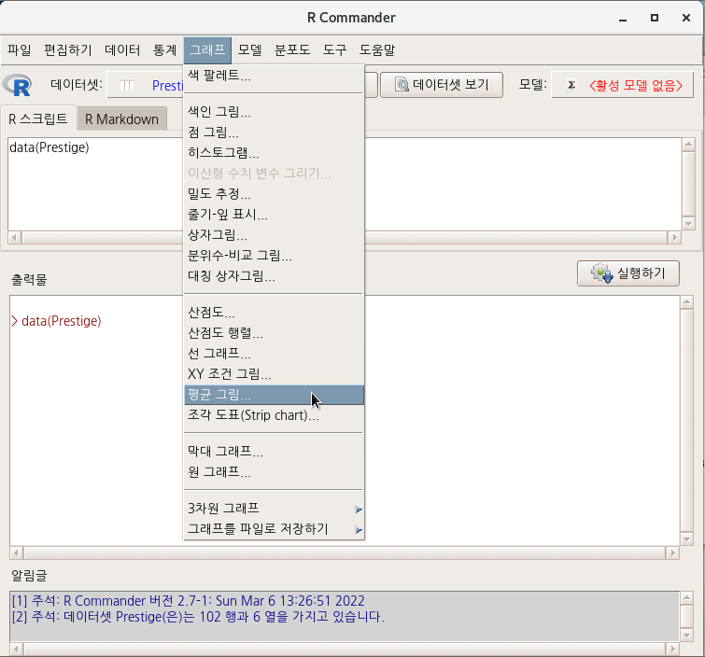The width and height of the screenshot is (705, 657).
Task: Choose 선 그래프... menu entry
Action: point(274,354)
